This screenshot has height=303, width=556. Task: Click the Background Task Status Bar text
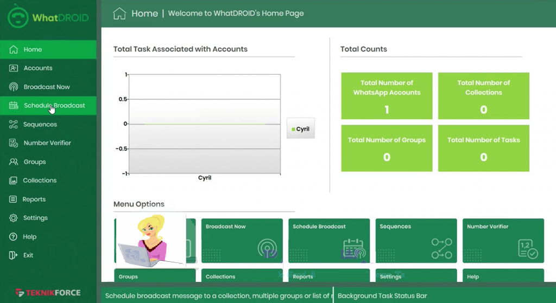(382, 296)
